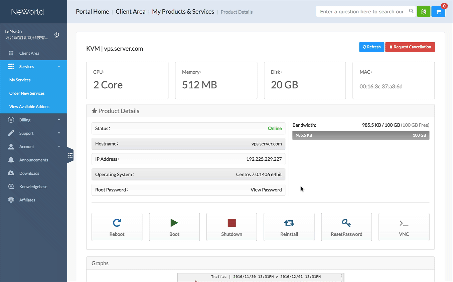Click the VNC terminal prompt icon

[x=404, y=223]
